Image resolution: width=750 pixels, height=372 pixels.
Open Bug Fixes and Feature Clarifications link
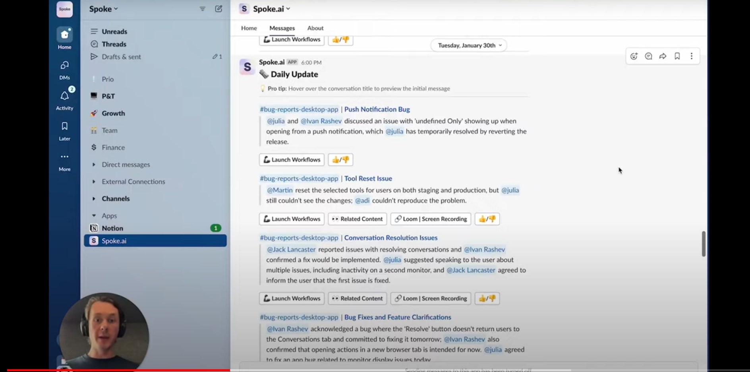[398, 317]
